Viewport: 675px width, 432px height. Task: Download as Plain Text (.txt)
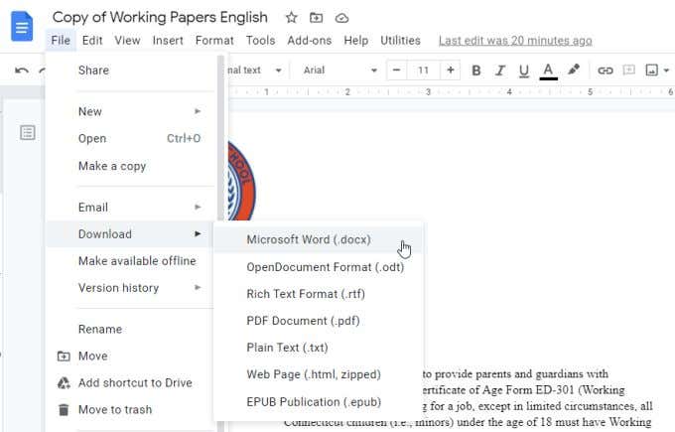coord(319,348)
